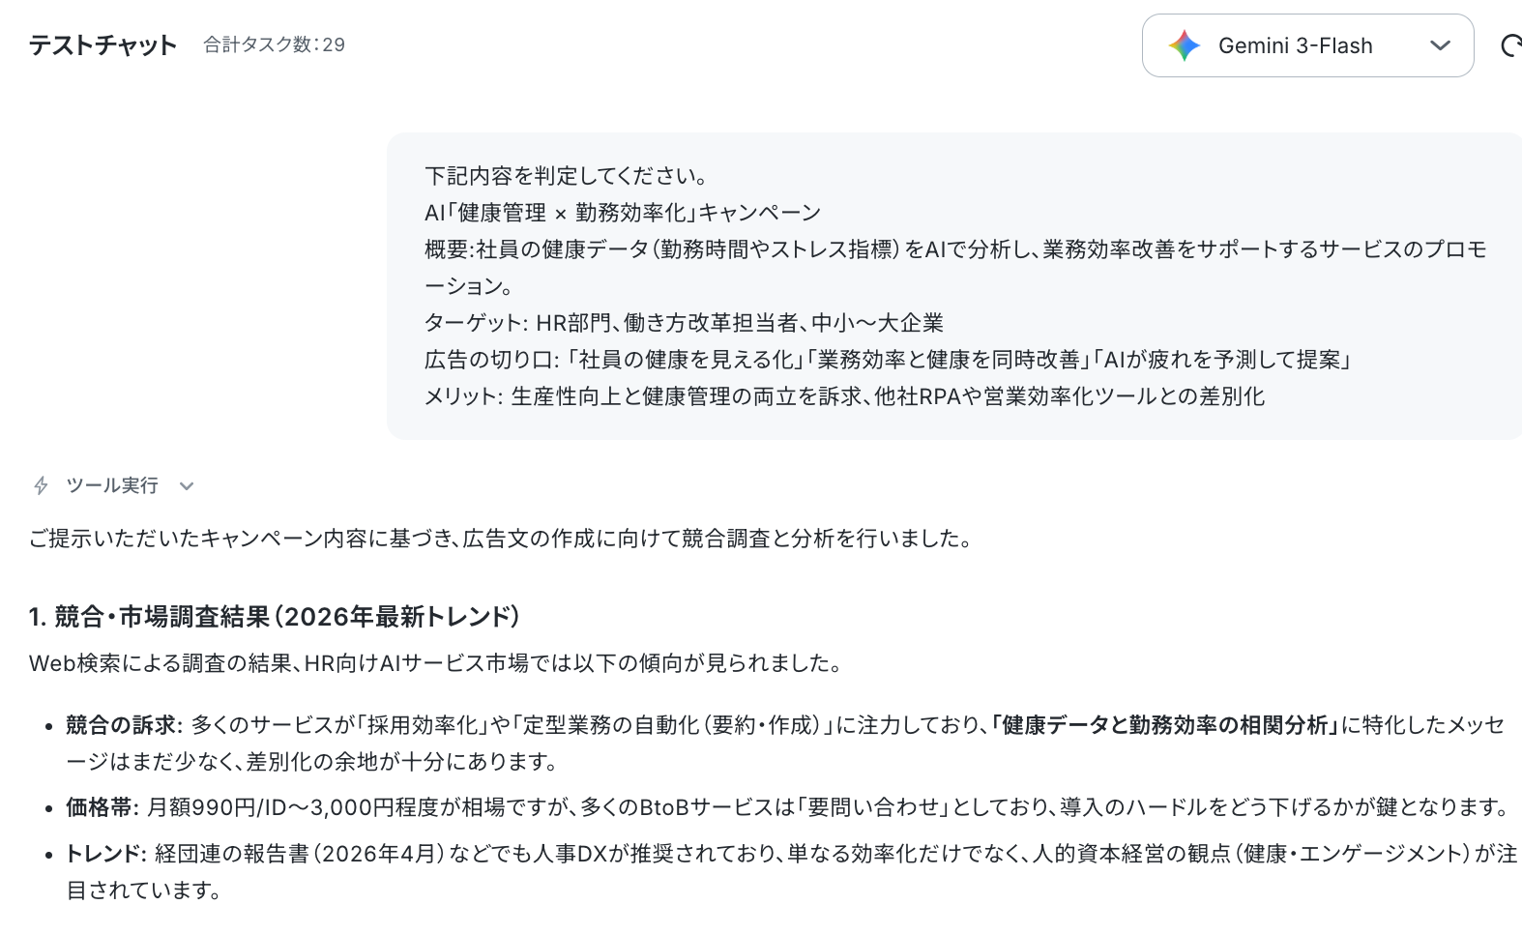Viewport: 1522px width, 934px height.
Task: Click the lightning bolt icon beside ツール実行
Action: point(41,485)
